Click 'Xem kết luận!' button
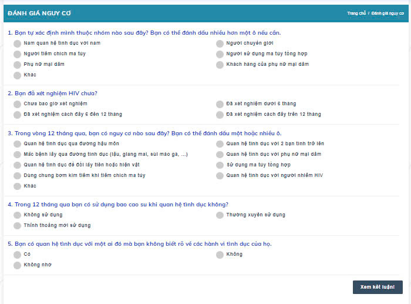411x304 pixels. [378, 287]
